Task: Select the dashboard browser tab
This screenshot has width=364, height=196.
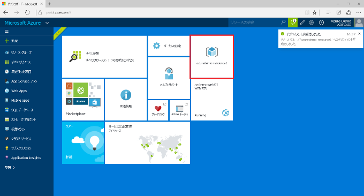Action: [22, 4]
